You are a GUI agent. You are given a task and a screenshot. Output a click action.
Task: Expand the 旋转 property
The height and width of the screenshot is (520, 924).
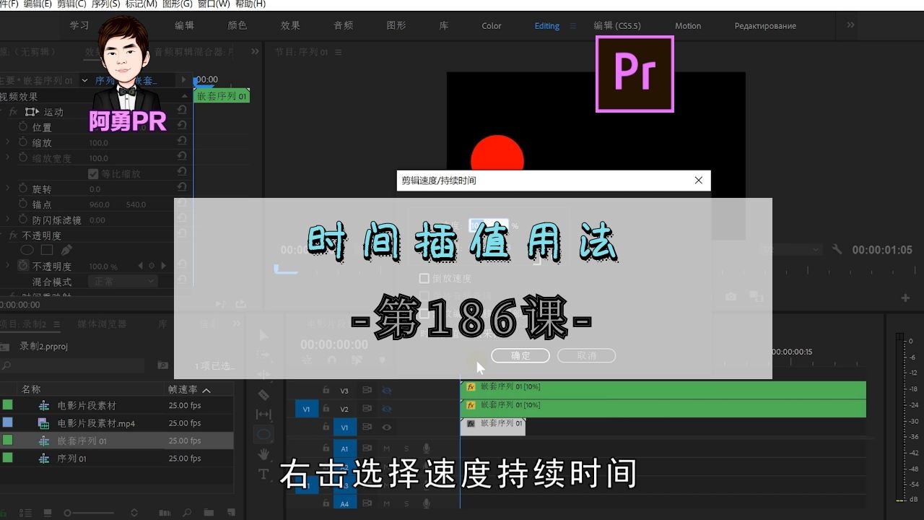pos(8,188)
